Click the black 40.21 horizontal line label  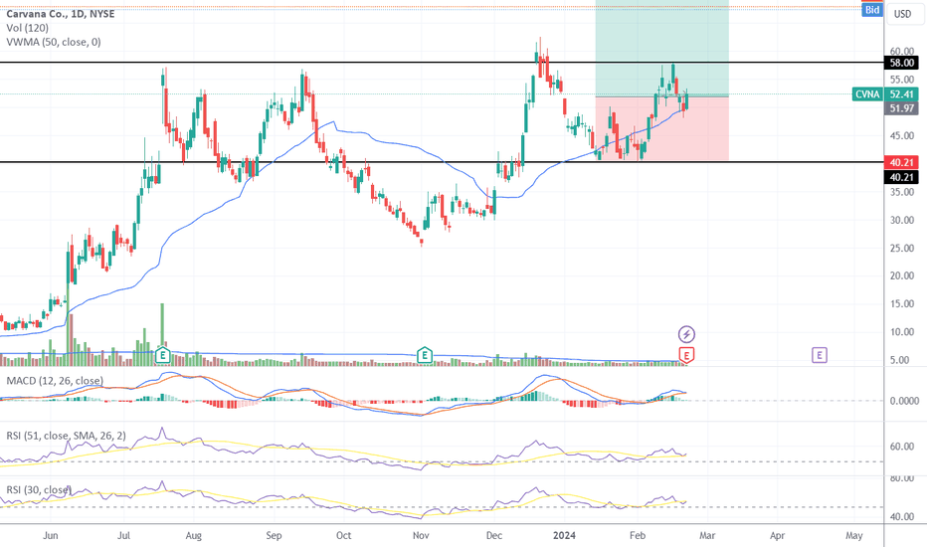(x=901, y=177)
